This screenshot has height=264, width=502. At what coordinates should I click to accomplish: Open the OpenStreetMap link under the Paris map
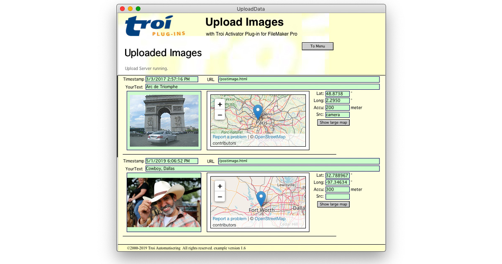click(270, 137)
